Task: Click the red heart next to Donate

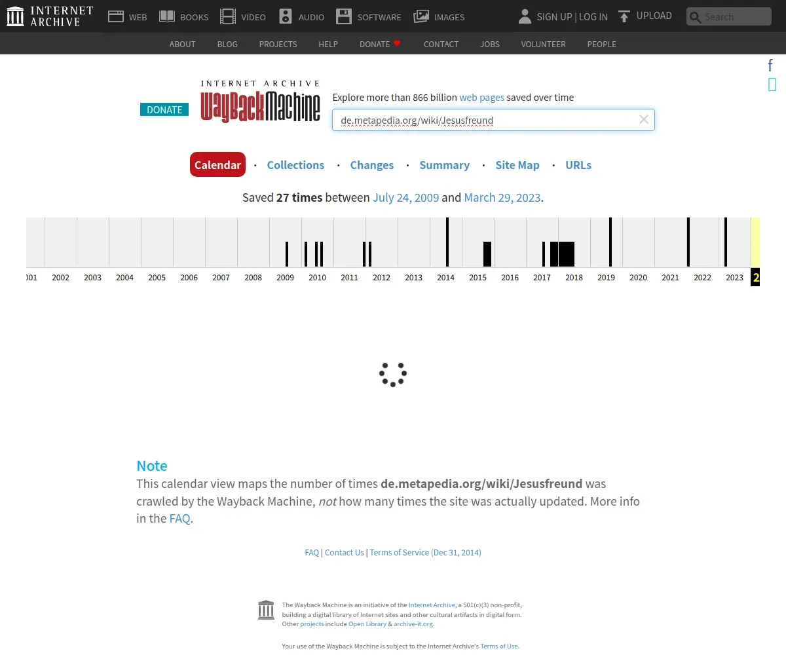Action: (397, 43)
